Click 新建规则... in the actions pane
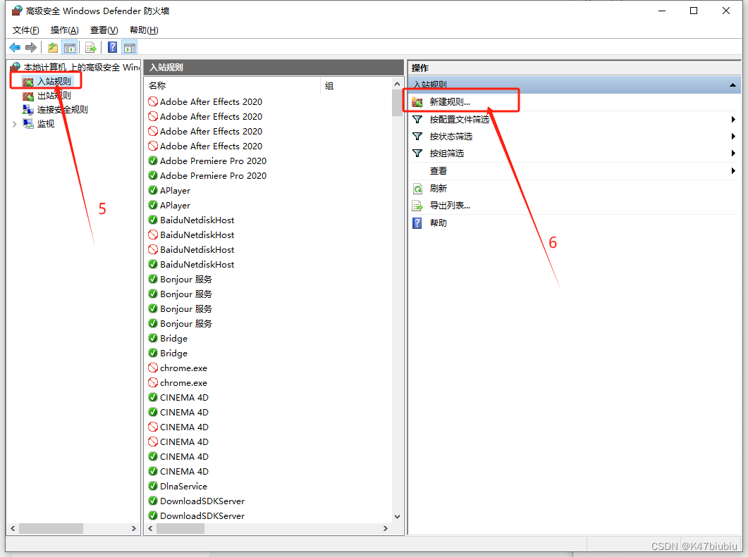The image size is (748, 557). 450,101
